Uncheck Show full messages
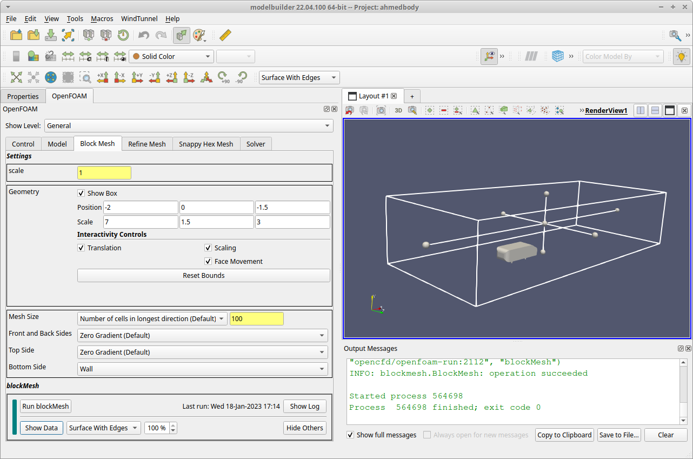Screen dimensions: 693x459 point(350,435)
